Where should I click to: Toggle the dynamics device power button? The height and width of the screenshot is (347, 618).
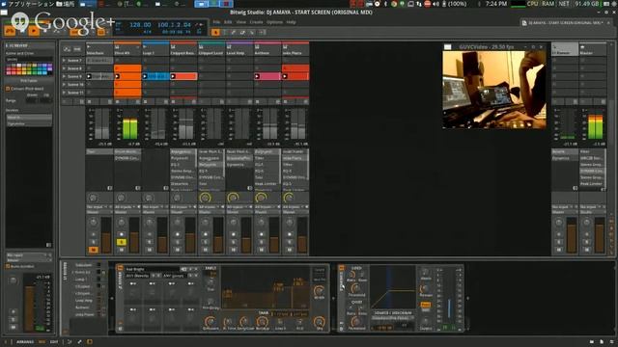point(341,268)
